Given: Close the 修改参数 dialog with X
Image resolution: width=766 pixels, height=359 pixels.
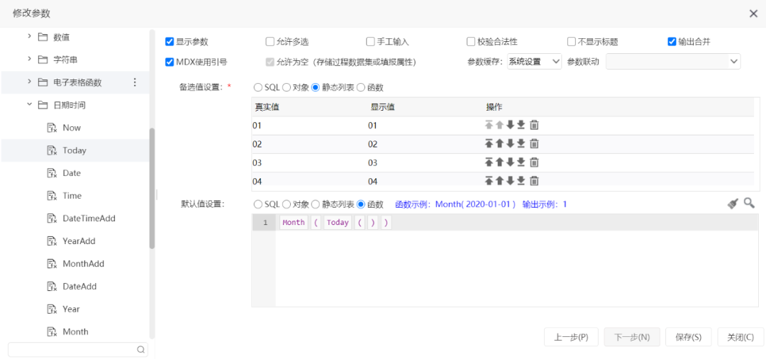Looking at the screenshot, I should [x=753, y=13].
